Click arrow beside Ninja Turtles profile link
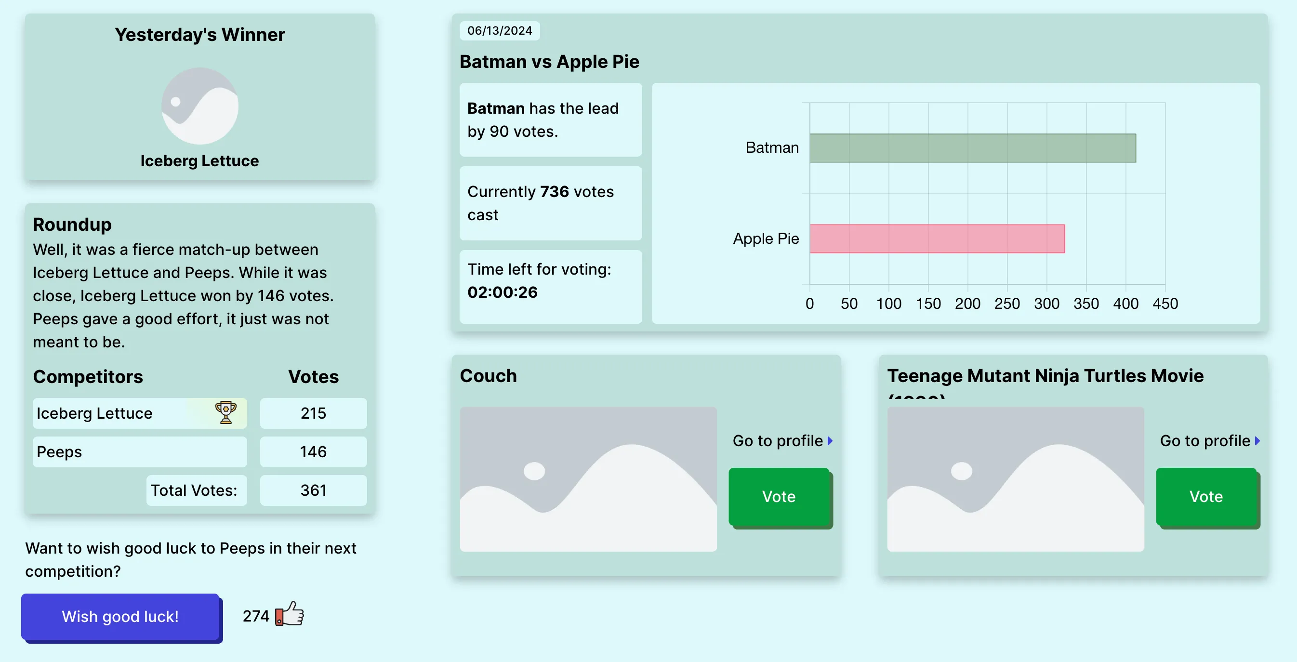1297x662 pixels. (x=1257, y=441)
